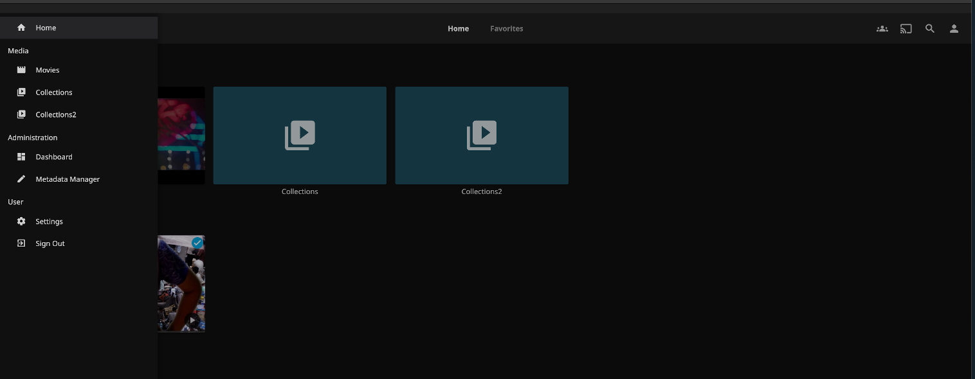Image resolution: width=975 pixels, height=379 pixels.
Task: Open the colorful movie library thumbnail
Action: pos(181,136)
